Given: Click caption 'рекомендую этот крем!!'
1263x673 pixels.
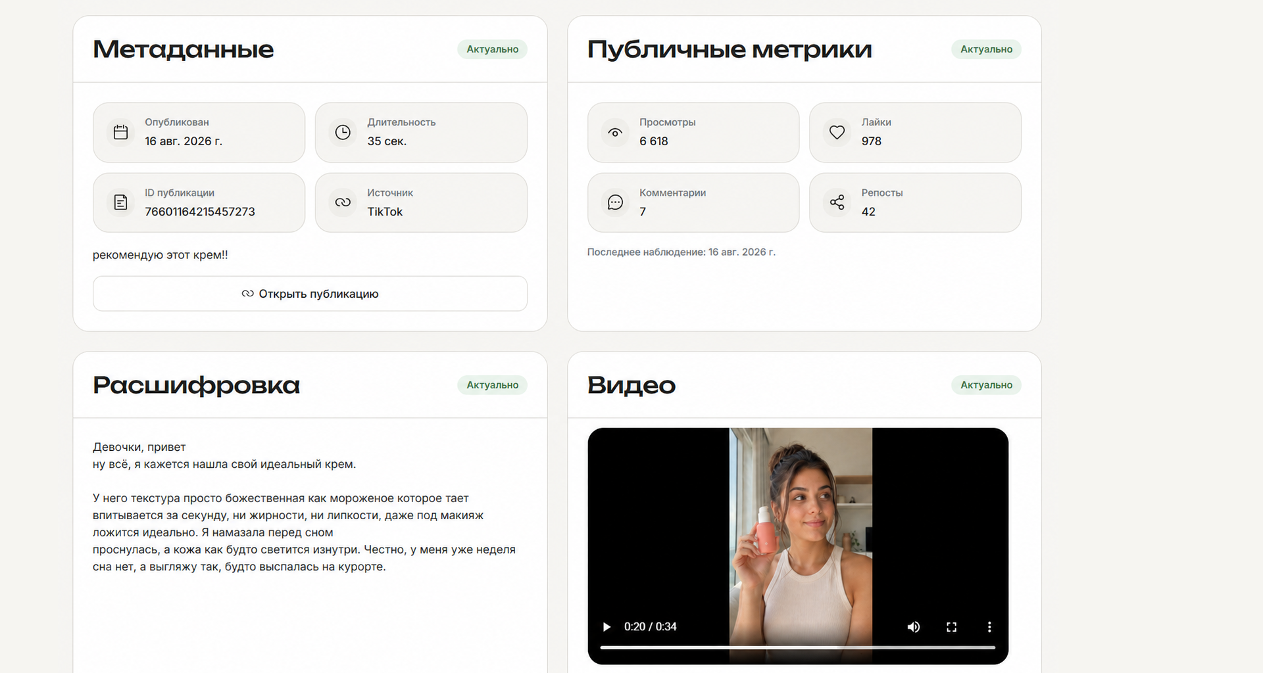Looking at the screenshot, I should 161,255.
